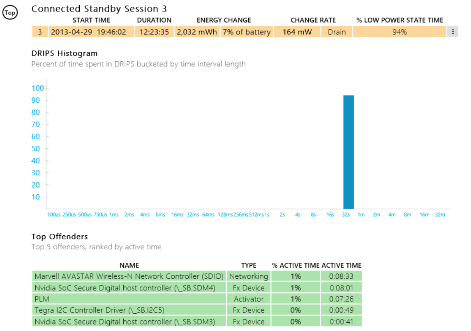The height and width of the screenshot is (331, 471).
Task: Select the 94% low power state cell
Action: 399,32
